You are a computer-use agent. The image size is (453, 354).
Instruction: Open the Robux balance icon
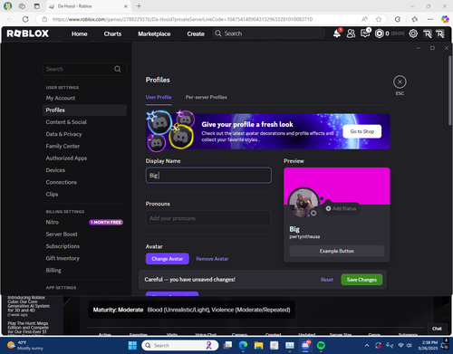379,33
